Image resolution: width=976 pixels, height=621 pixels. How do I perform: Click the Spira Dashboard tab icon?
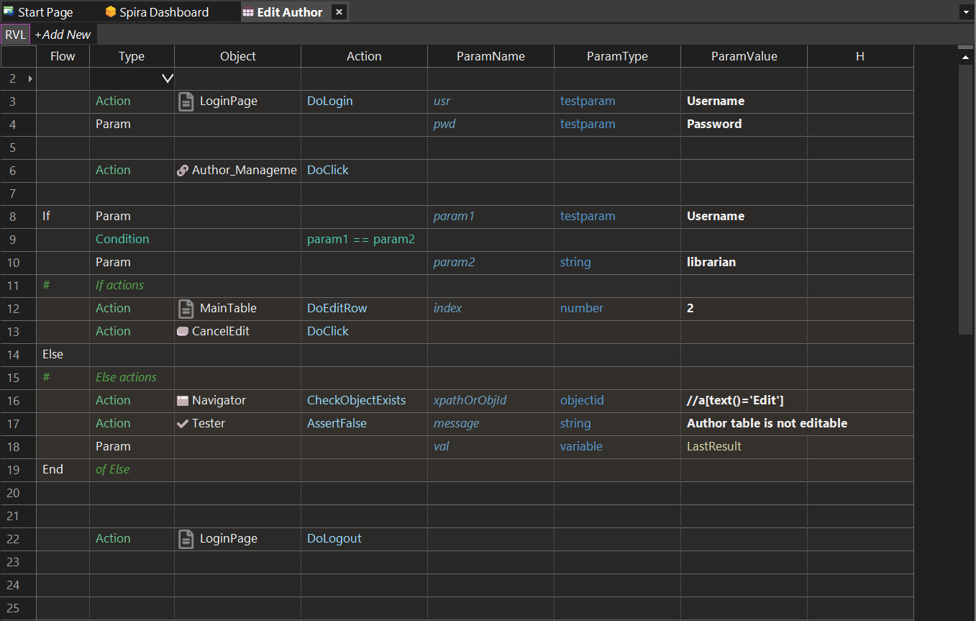110,12
